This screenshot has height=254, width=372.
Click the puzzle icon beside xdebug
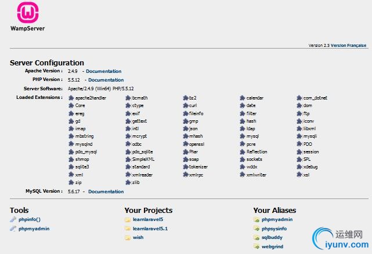pos(299,167)
